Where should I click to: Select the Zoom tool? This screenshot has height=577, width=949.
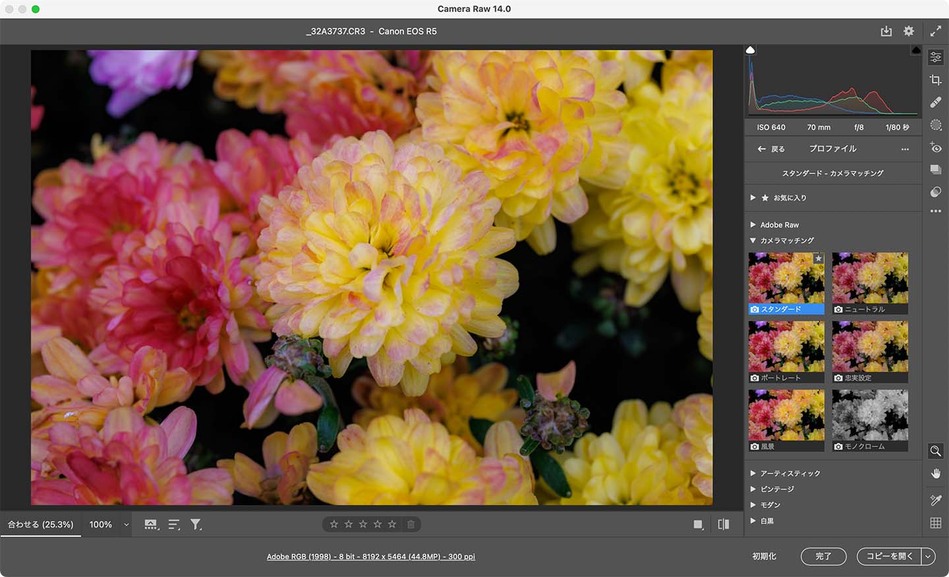click(x=935, y=451)
